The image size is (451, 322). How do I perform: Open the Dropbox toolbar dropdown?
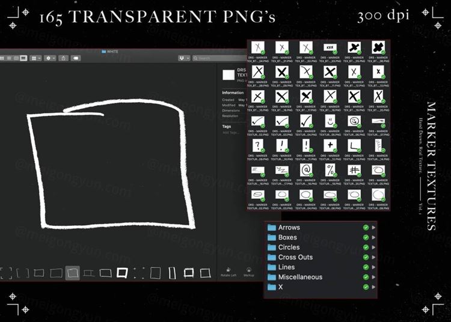tap(184, 58)
